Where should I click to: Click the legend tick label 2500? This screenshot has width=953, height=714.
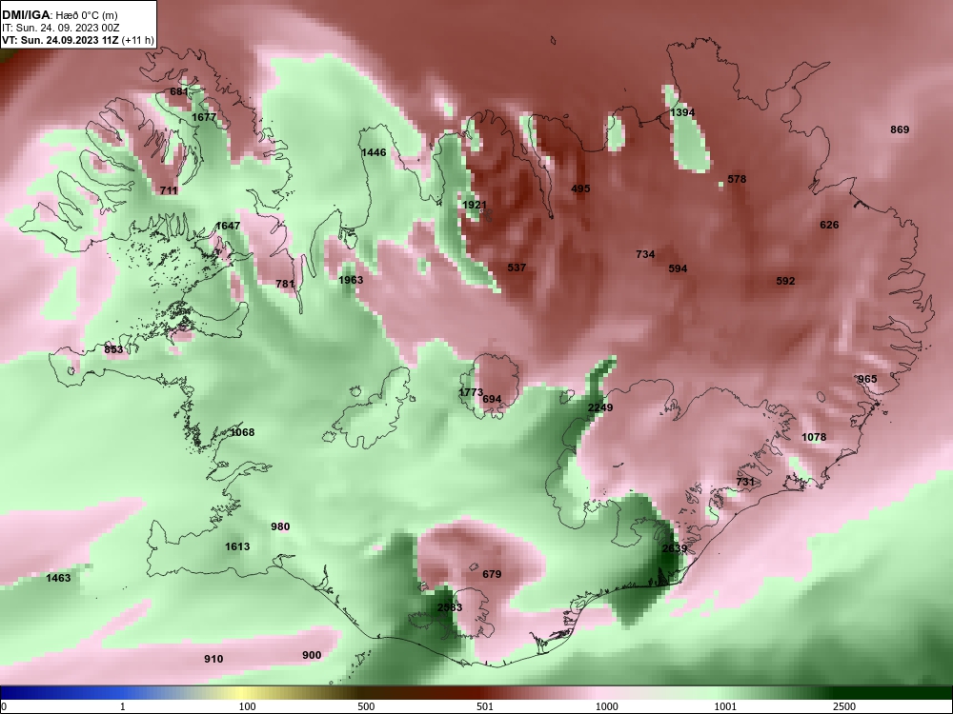pyautogui.click(x=844, y=706)
